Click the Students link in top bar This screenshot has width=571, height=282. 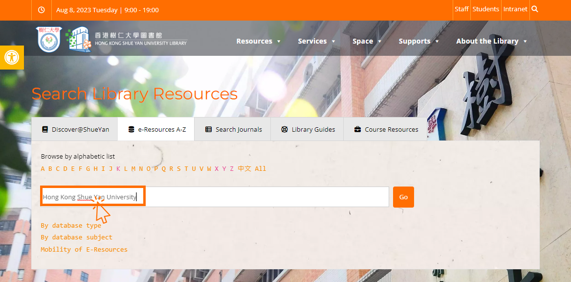(485, 9)
